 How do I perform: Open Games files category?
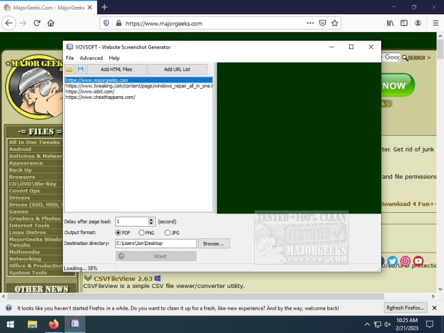tap(18, 212)
